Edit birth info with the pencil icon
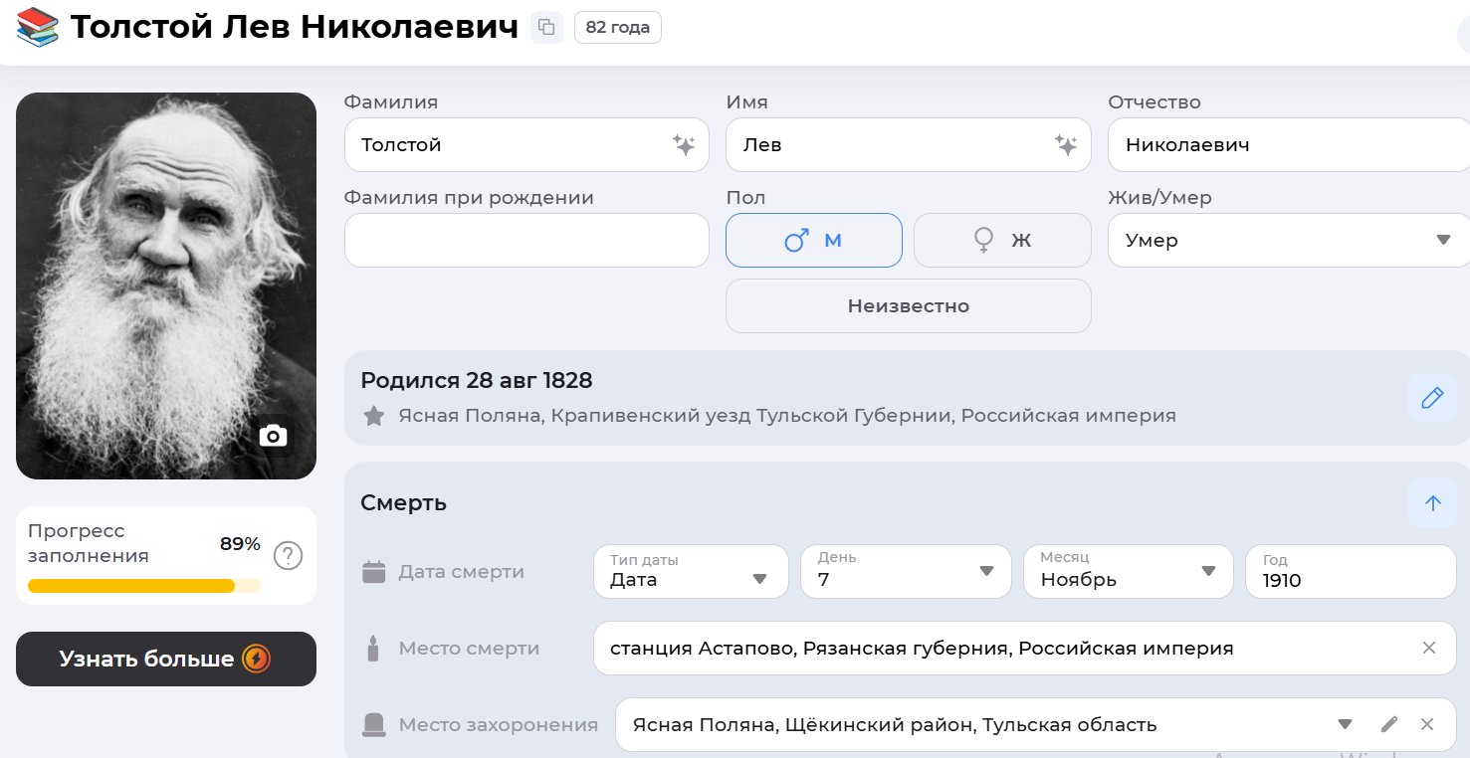The image size is (1470, 758). tap(1432, 398)
